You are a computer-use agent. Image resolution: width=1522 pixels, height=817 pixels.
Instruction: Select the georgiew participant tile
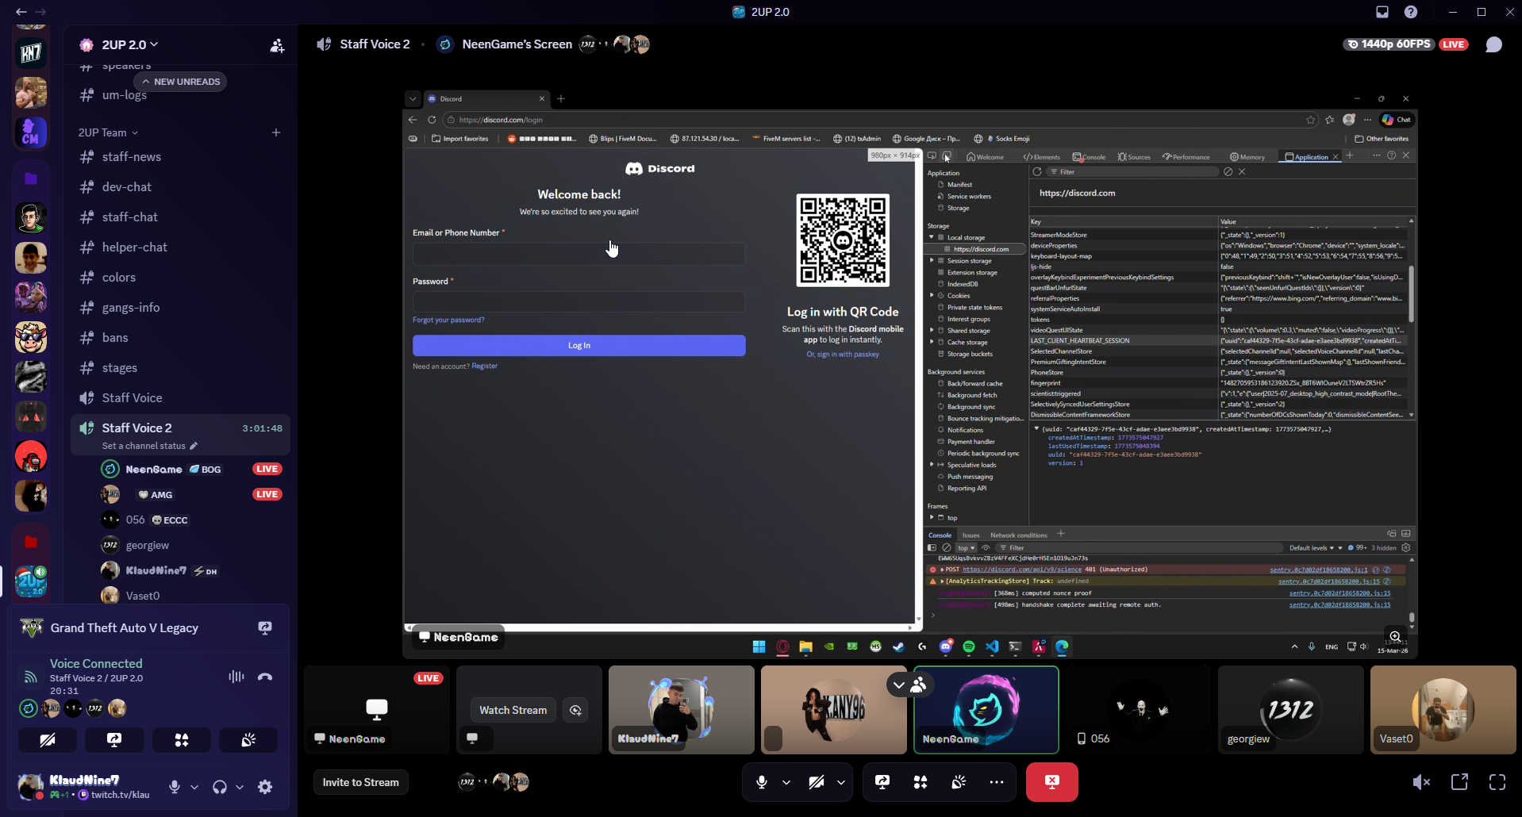coord(1290,710)
